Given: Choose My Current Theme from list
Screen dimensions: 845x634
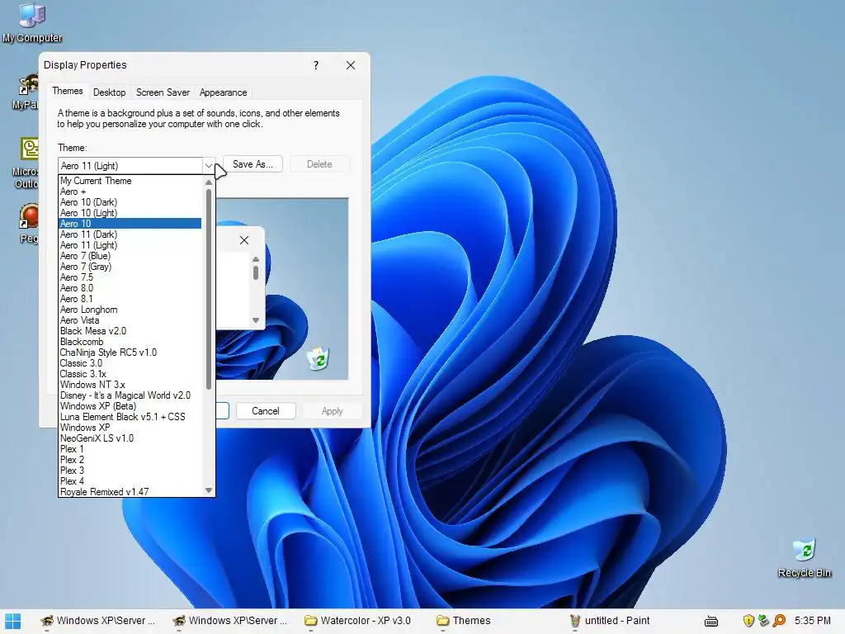Looking at the screenshot, I should (130, 181).
